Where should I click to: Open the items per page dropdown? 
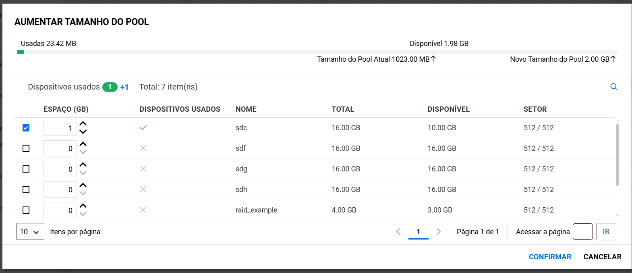click(x=30, y=232)
